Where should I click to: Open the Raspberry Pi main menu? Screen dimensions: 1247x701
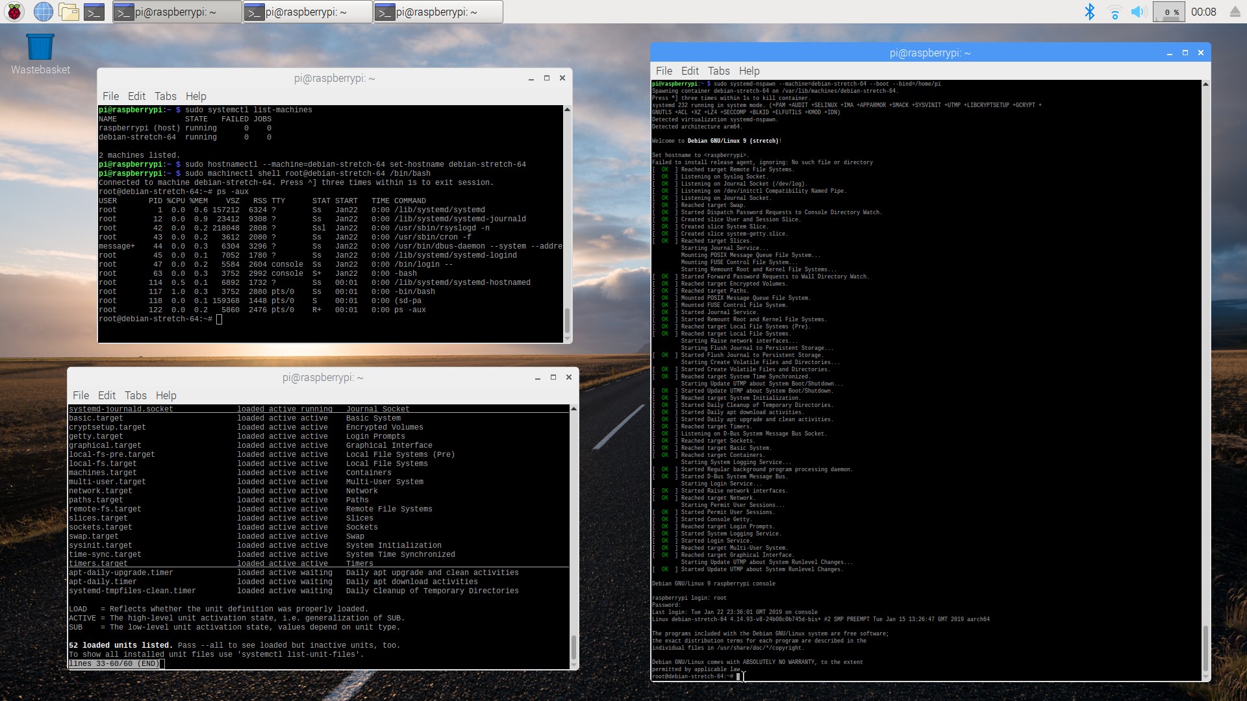point(14,12)
